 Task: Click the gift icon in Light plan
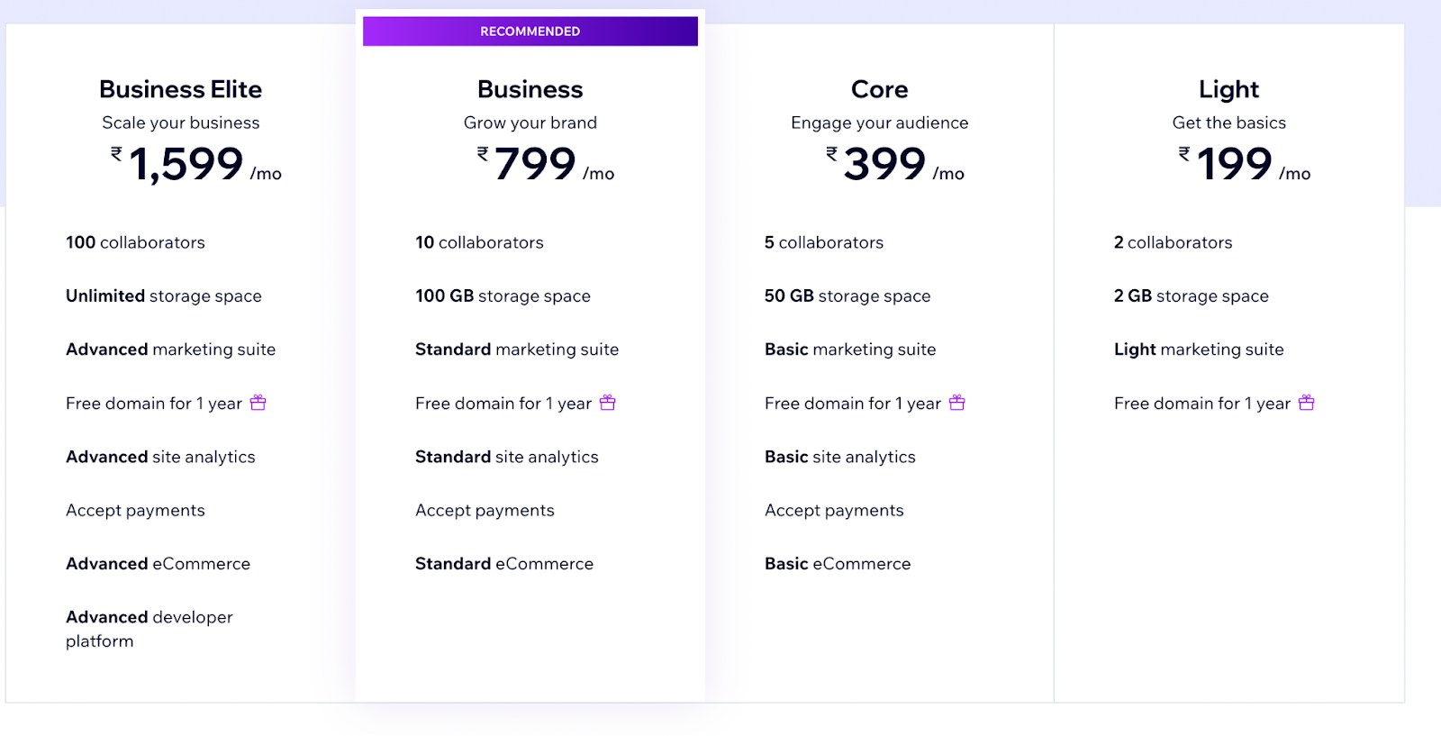click(1307, 403)
